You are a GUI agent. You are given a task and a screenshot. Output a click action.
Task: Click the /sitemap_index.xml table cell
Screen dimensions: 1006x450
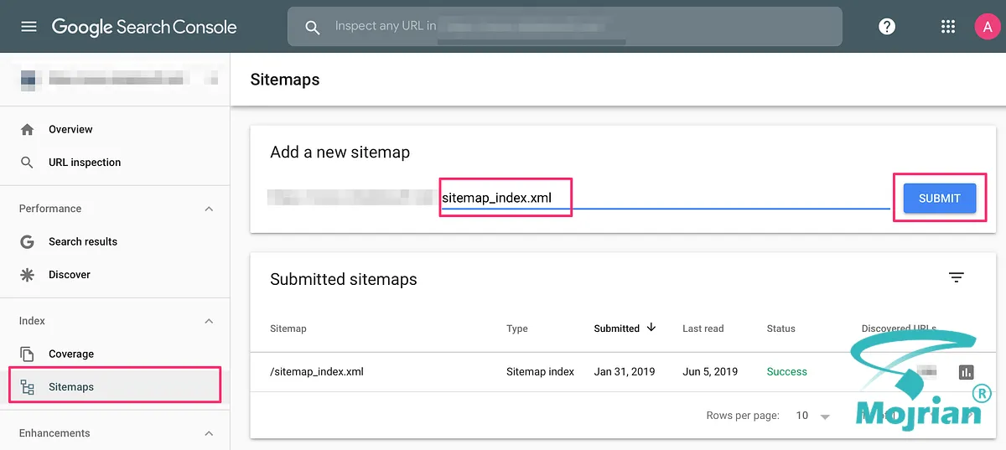317,371
